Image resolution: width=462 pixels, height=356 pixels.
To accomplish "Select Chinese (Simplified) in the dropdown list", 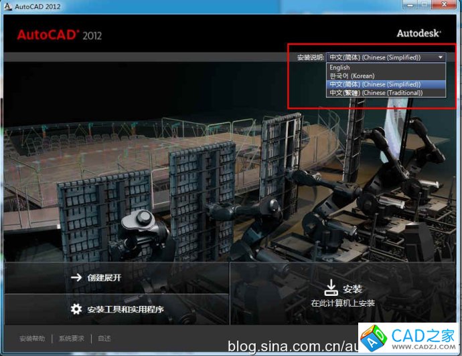I will pyautogui.click(x=374, y=85).
